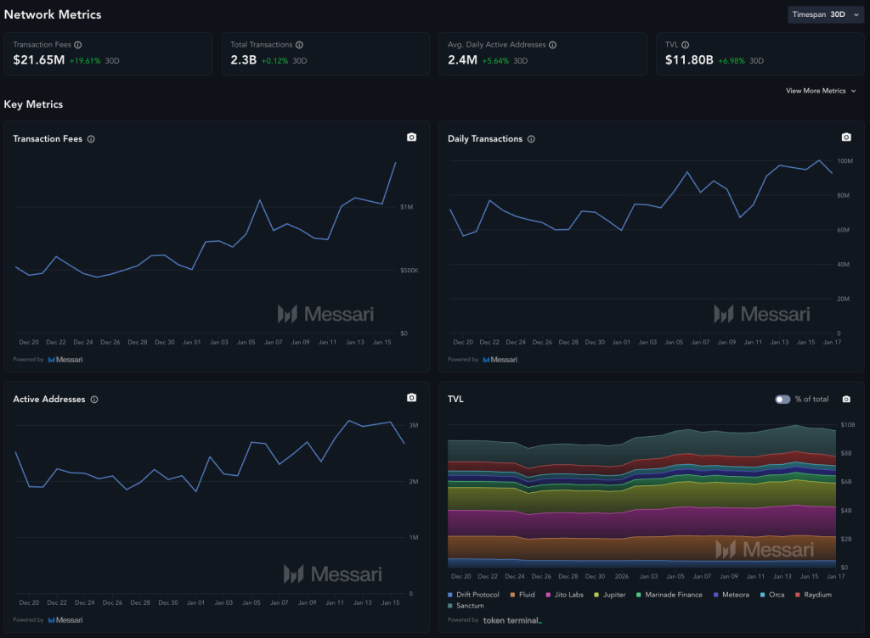Enable the % of total toggle
Screen dimensions: 870x638
782,399
